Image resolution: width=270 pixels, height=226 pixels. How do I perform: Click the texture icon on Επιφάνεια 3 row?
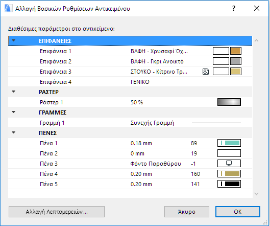tap(206, 72)
